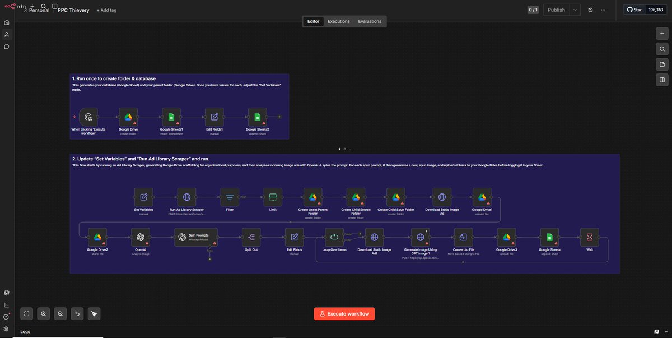
Task: Click the Execute workflow button
Action: [x=344, y=314]
